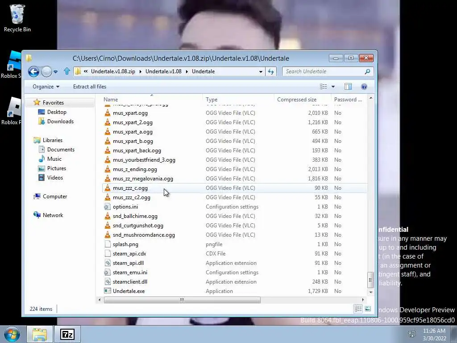
Task: Select the steamclient.dll icon
Action: click(x=108, y=282)
